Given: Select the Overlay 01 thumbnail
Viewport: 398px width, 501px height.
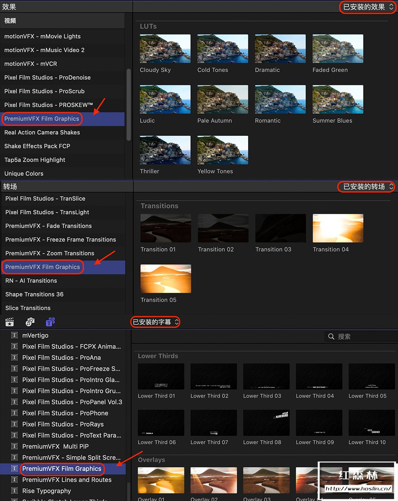Looking at the screenshot, I should [x=161, y=480].
